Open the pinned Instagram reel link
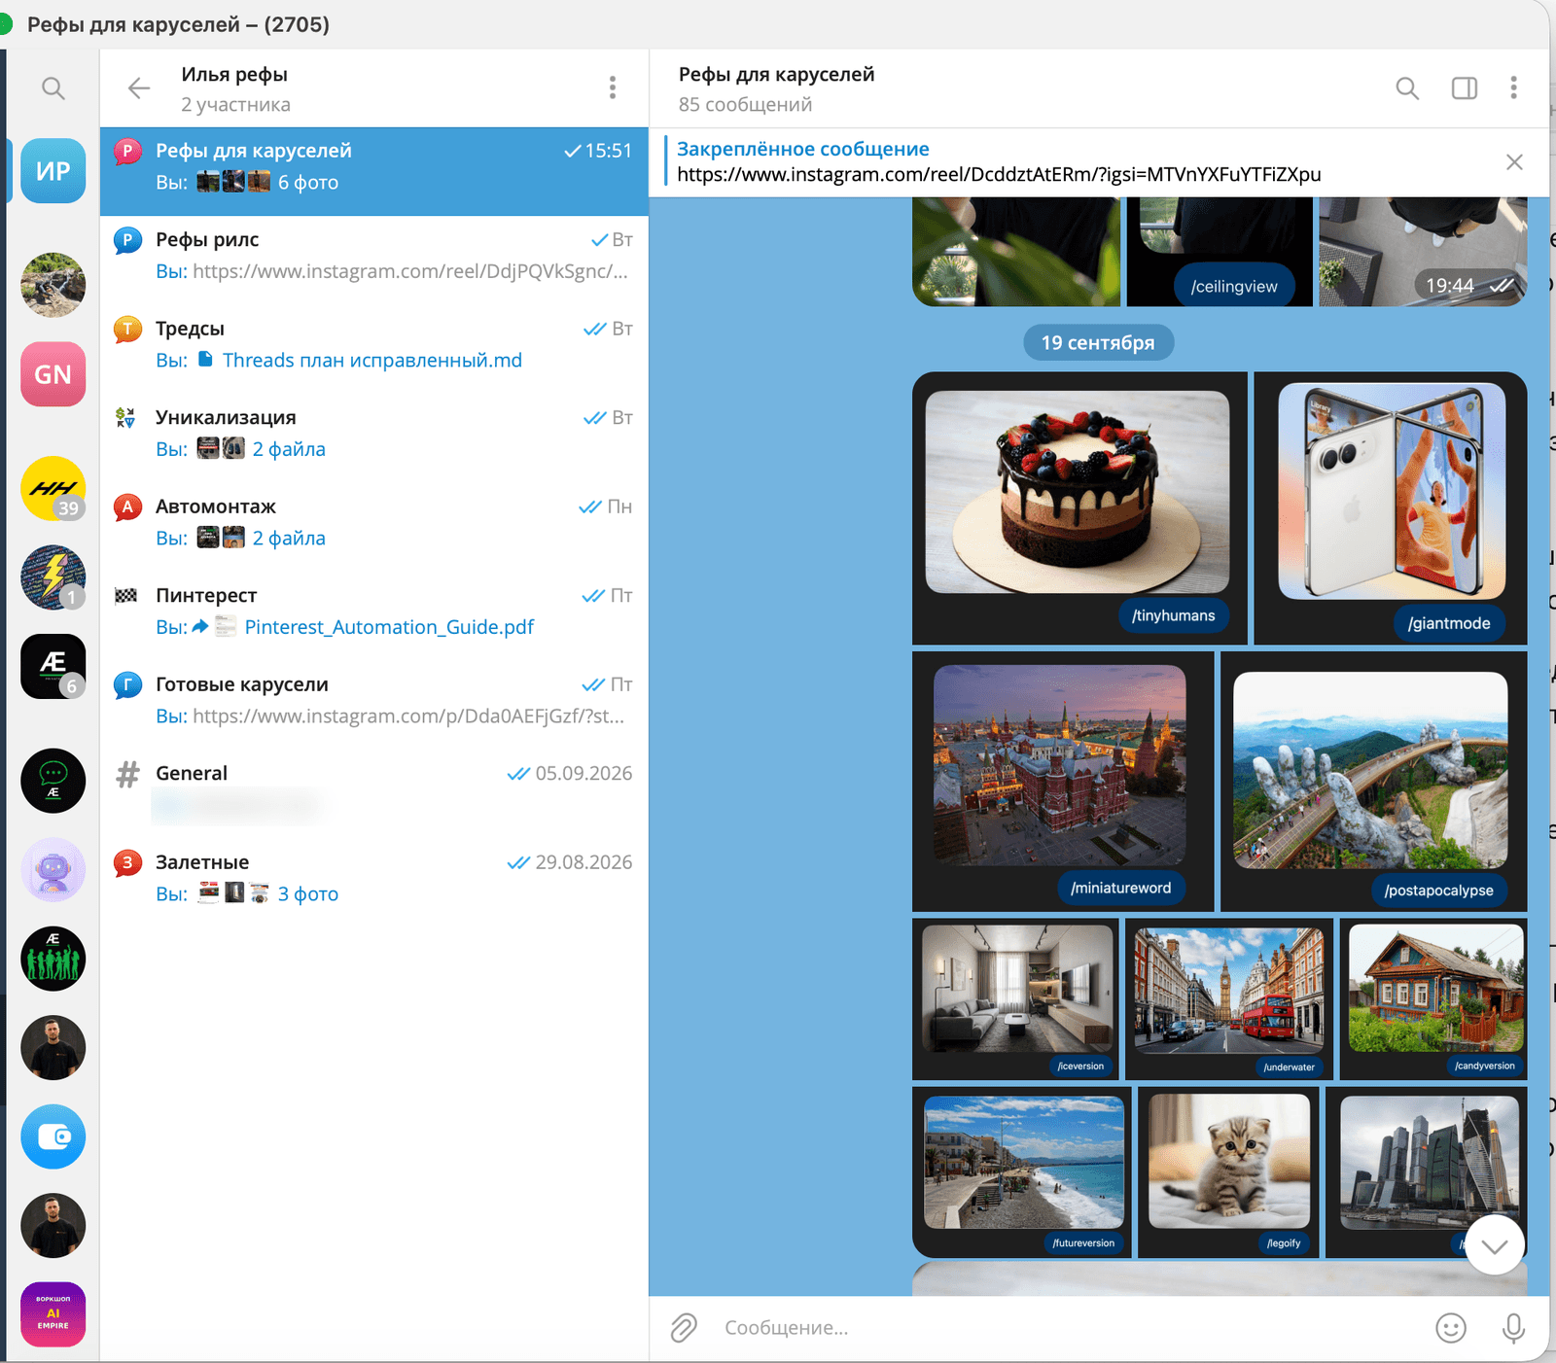The width and height of the screenshot is (1556, 1363). tap(999, 175)
